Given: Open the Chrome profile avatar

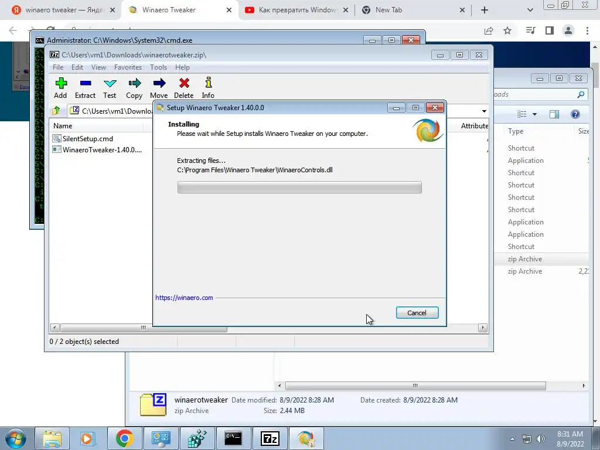Looking at the screenshot, I should (x=568, y=30).
